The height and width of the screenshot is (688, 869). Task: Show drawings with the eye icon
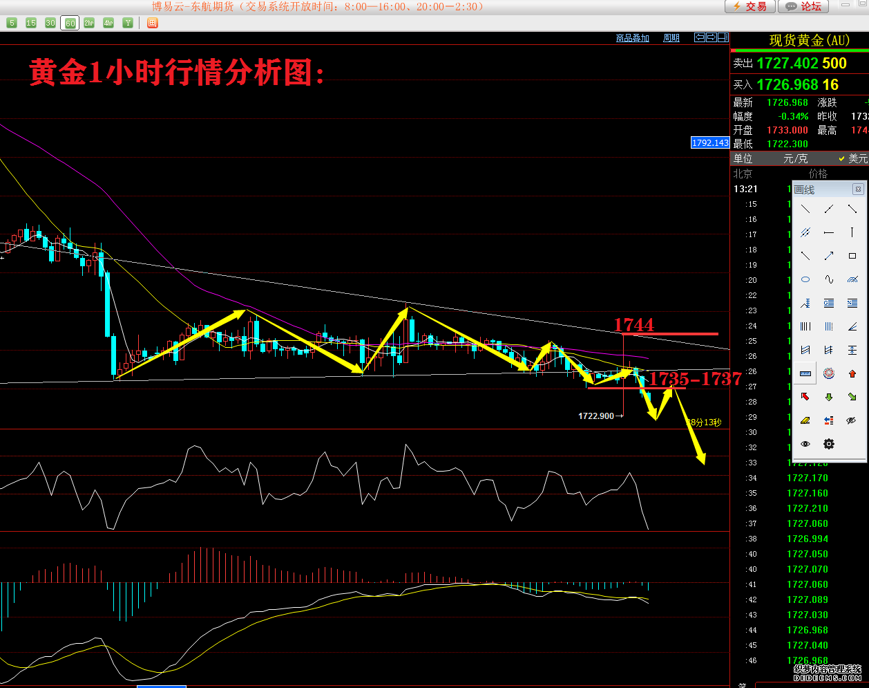click(x=805, y=444)
